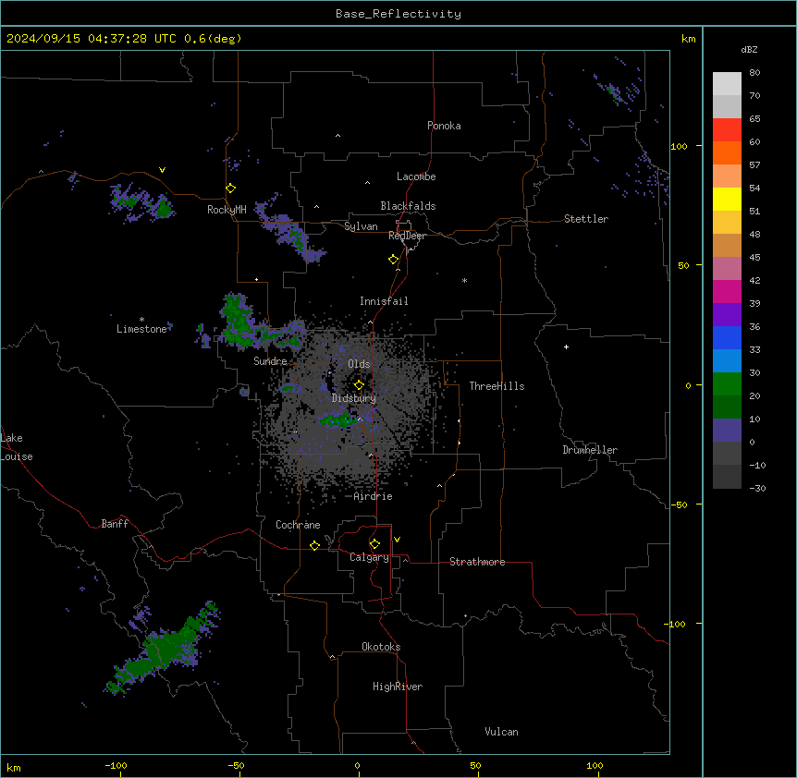This screenshot has height=778, width=797.
Task: Pick the bright green swatch in dBZ legend
Action: (x=727, y=384)
